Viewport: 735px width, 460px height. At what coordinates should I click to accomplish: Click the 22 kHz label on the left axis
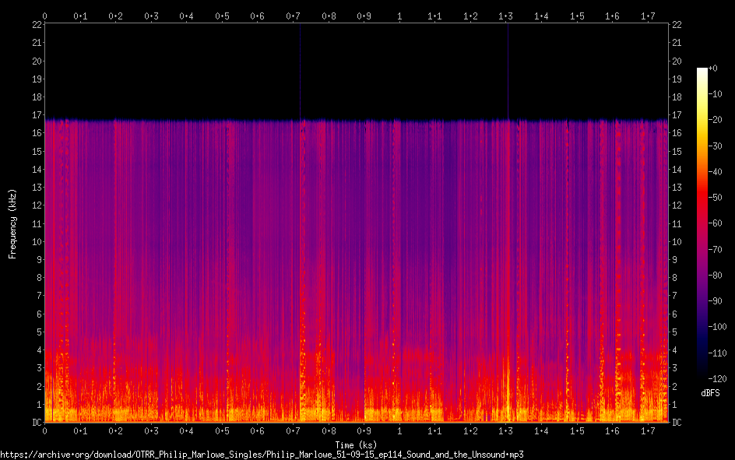pyautogui.click(x=37, y=25)
